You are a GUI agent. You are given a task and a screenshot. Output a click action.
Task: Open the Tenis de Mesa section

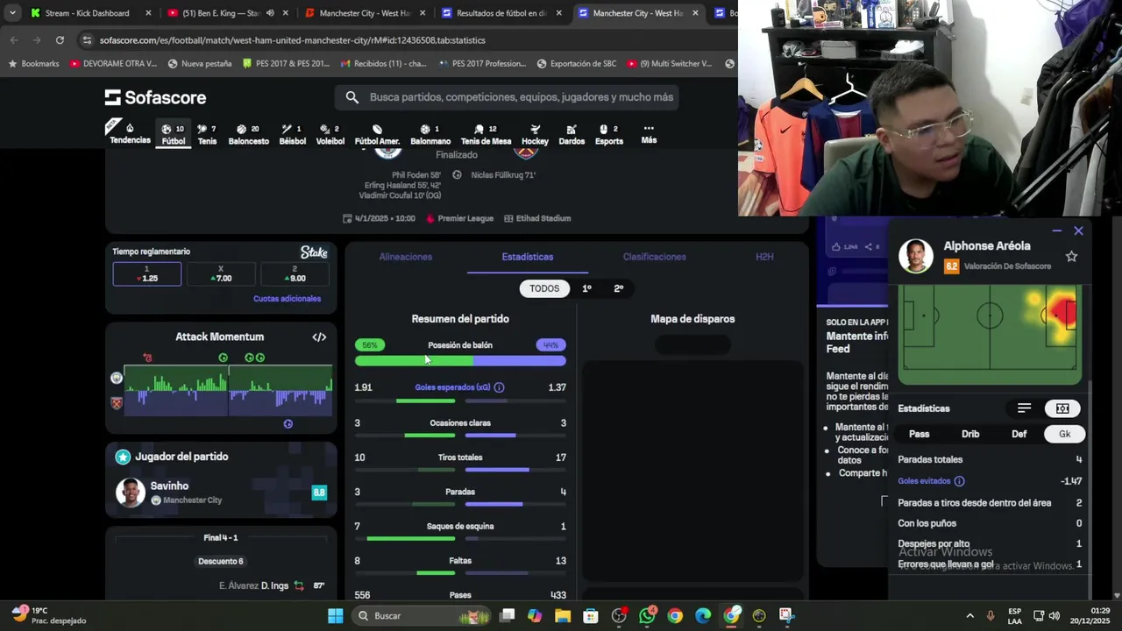[x=486, y=133]
